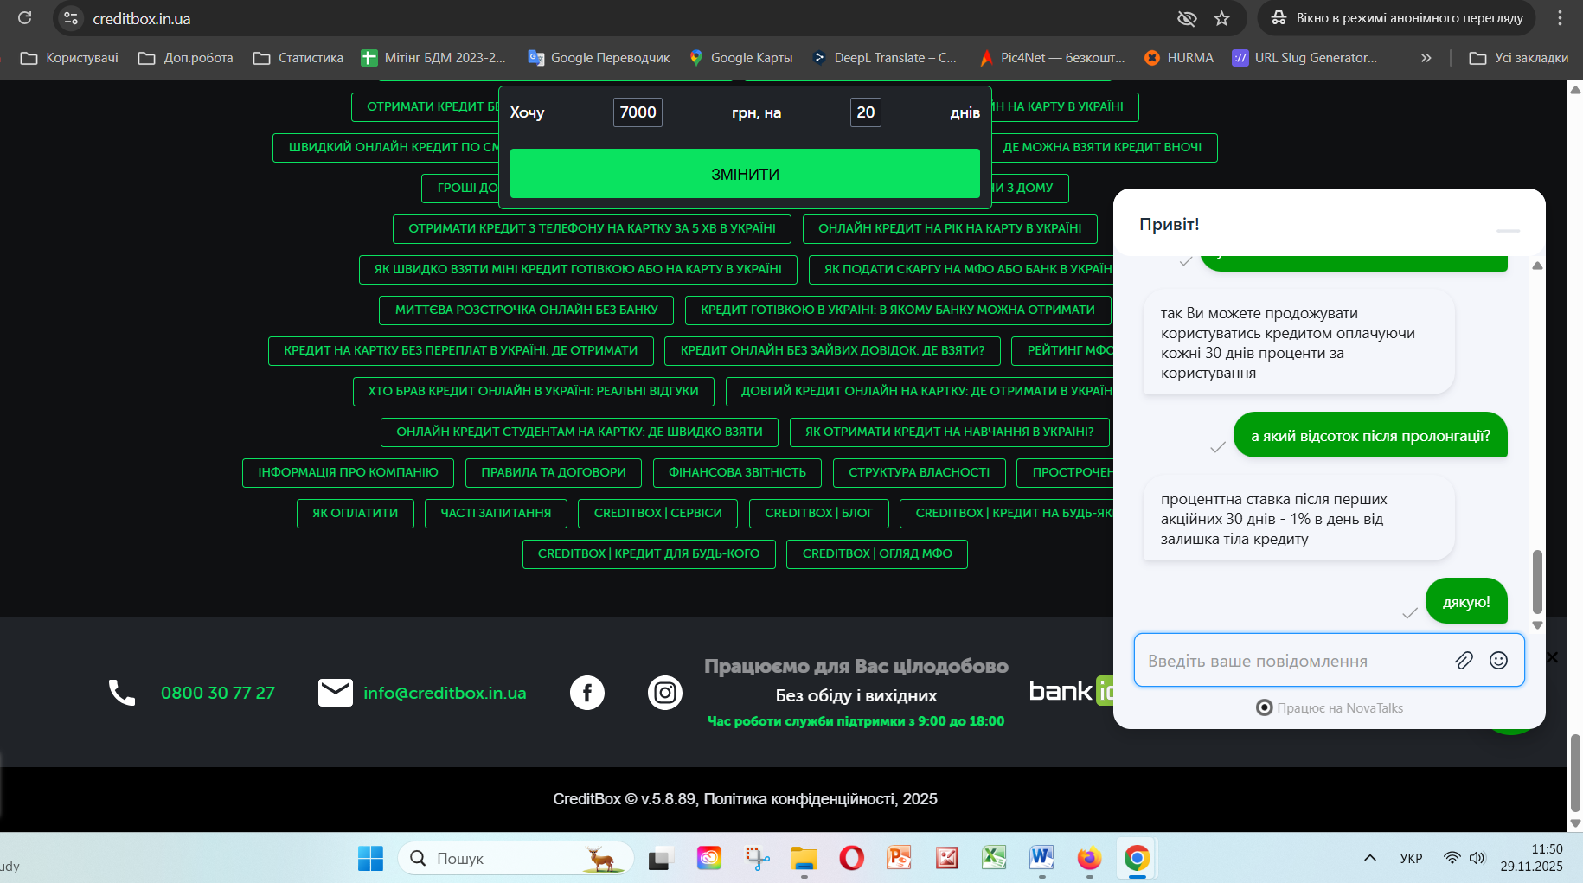The width and height of the screenshot is (1583, 883).
Task: Click the Windows taskbar Пошук search box
Action: pos(516,858)
